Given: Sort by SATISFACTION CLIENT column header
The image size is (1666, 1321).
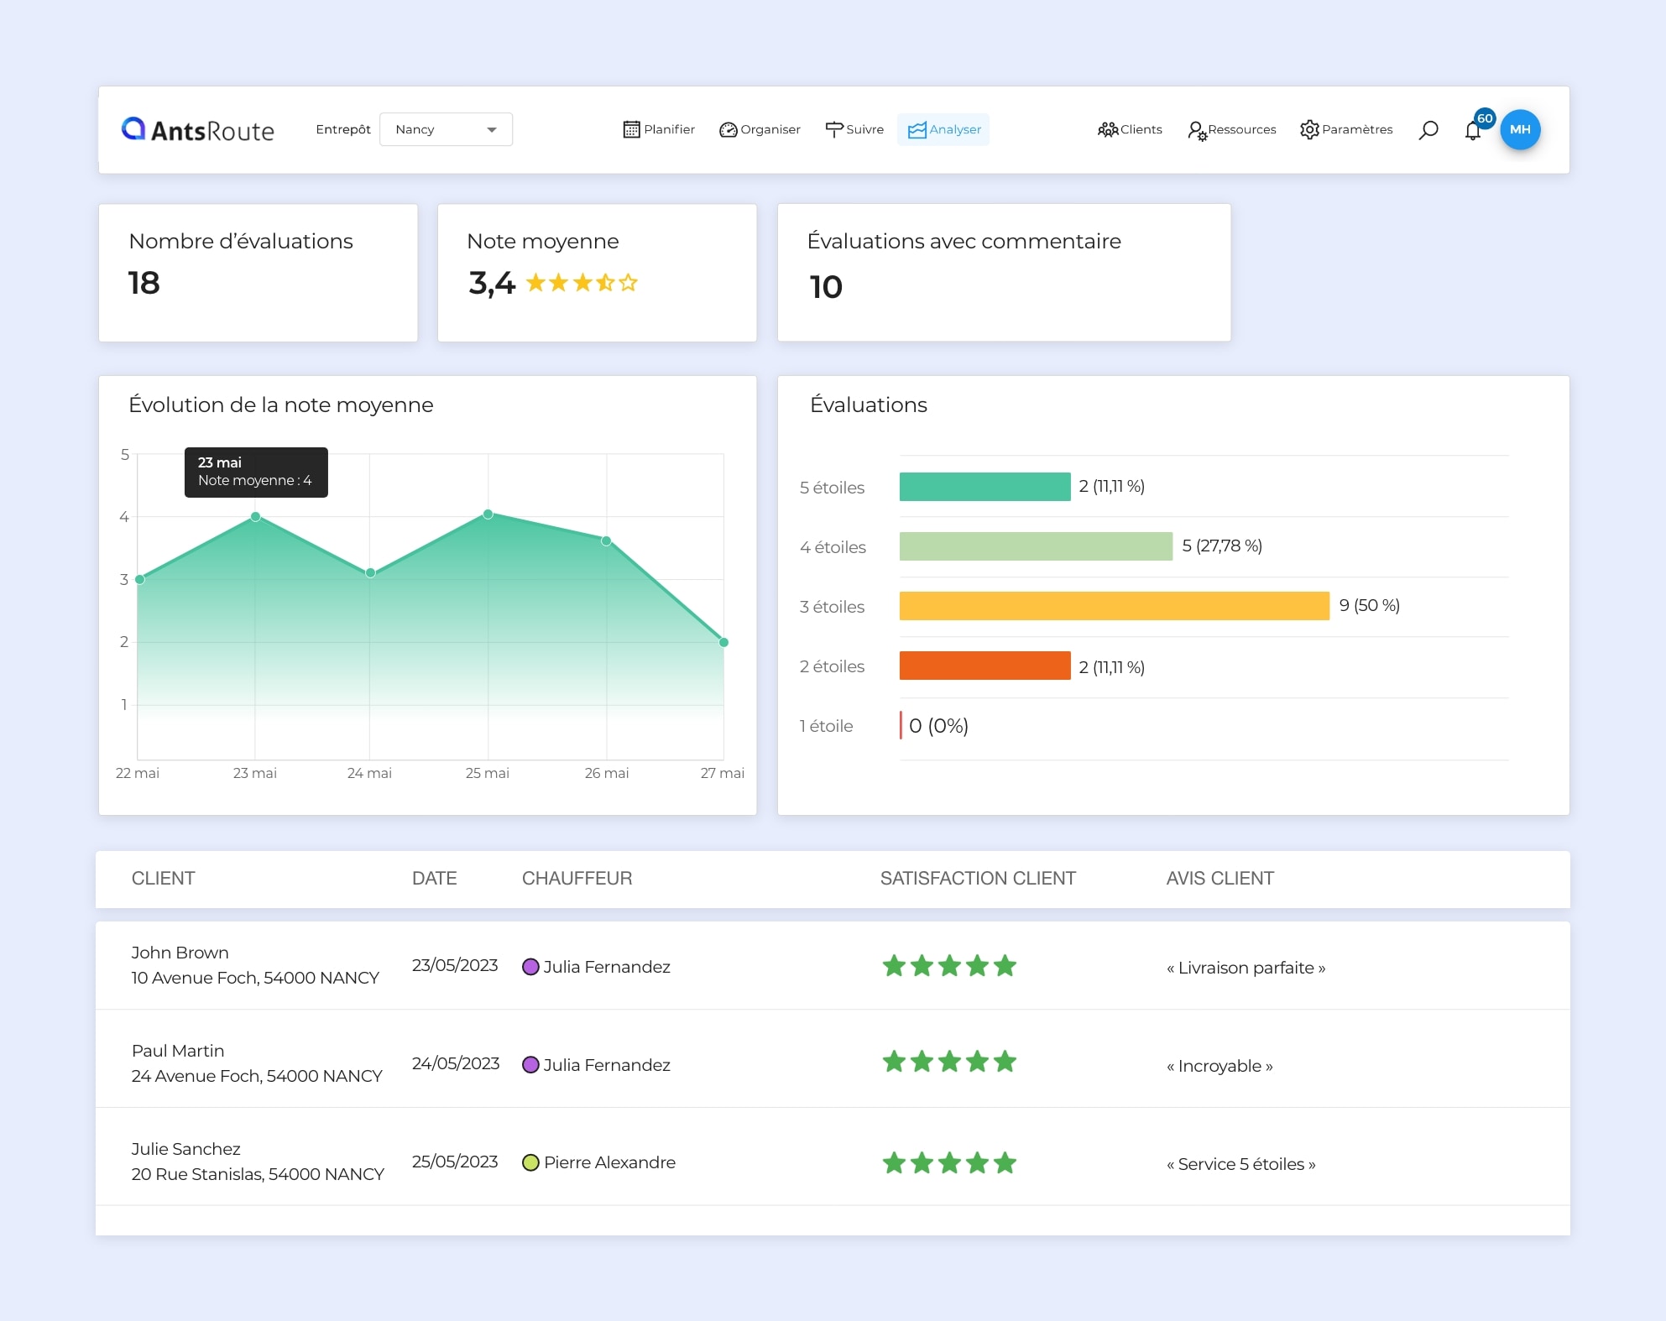Looking at the screenshot, I should coord(977,879).
